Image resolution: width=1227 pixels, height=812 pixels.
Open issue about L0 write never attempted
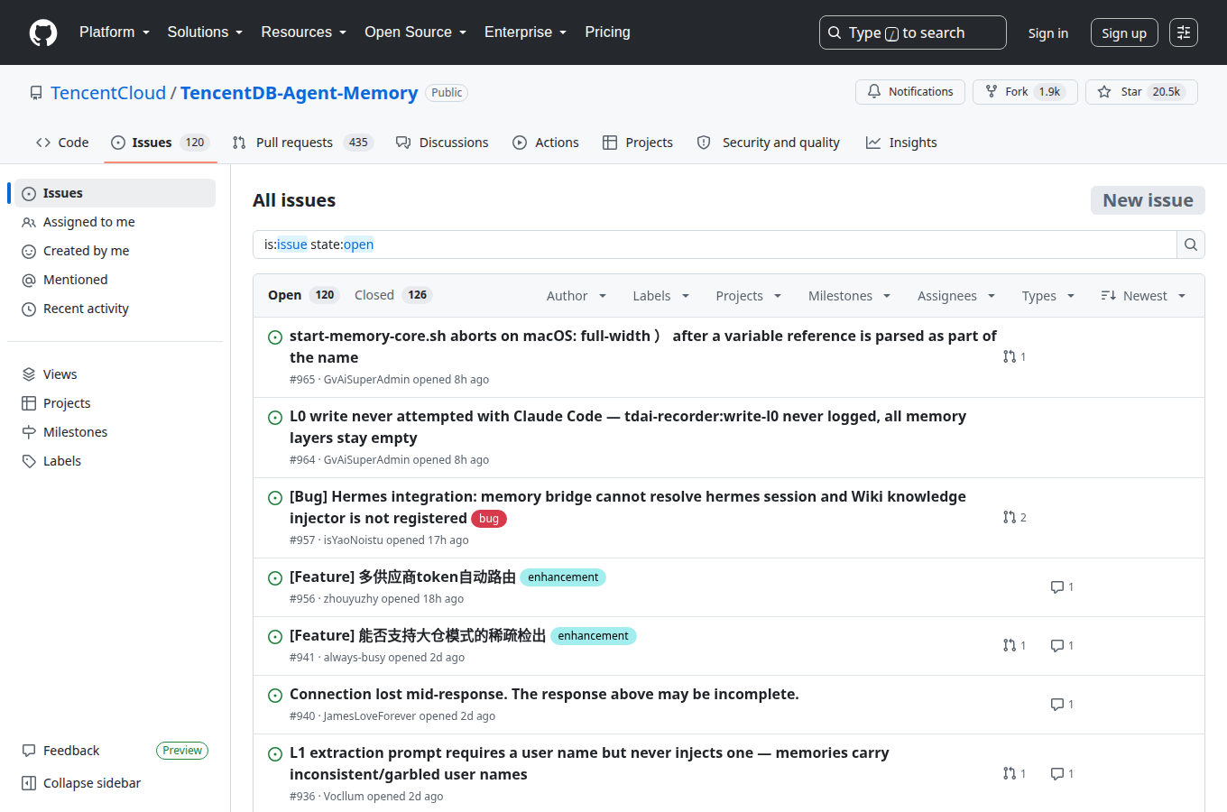628,427
